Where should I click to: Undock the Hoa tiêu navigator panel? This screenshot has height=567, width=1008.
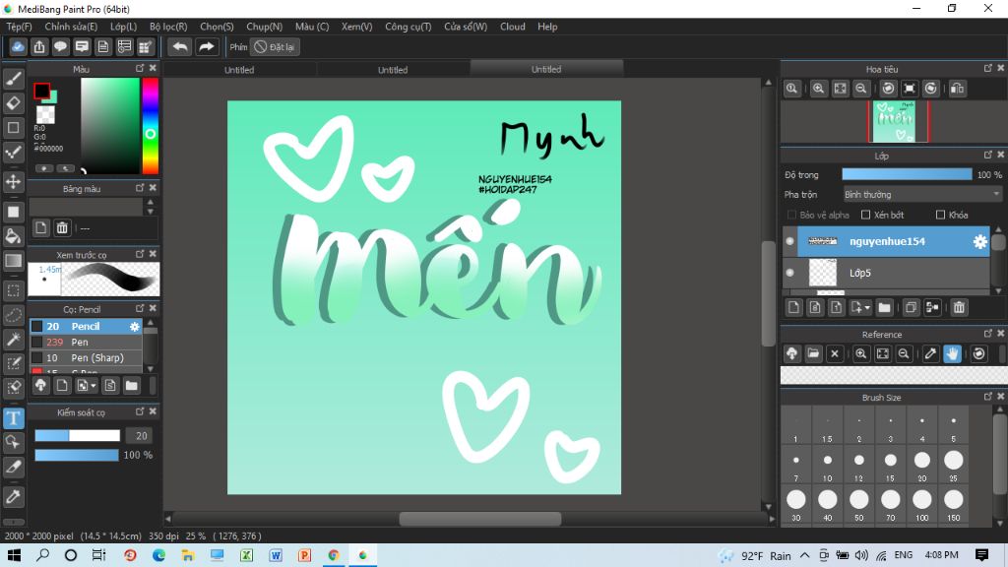click(x=988, y=68)
